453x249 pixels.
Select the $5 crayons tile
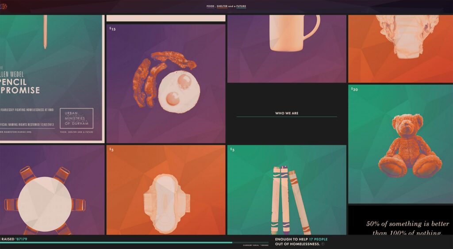pos(287,190)
